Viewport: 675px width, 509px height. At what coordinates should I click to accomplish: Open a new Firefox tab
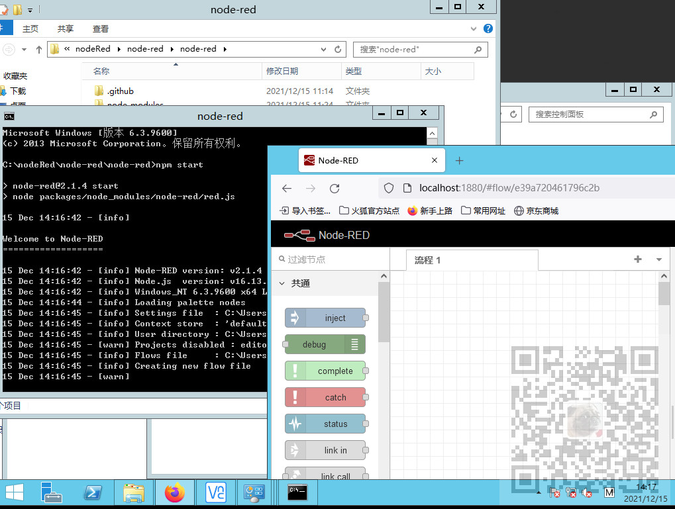point(459,160)
